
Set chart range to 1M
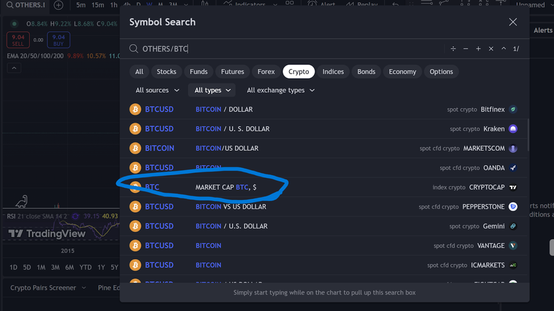[x=41, y=267]
